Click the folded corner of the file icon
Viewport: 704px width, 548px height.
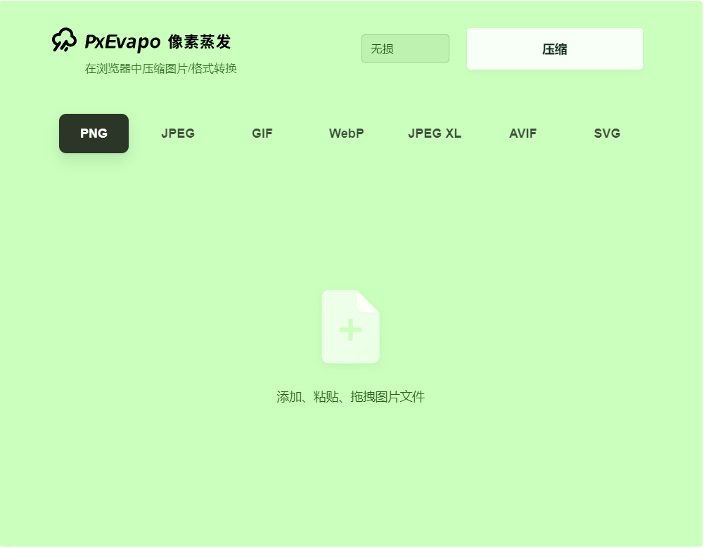tap(369, 301)
